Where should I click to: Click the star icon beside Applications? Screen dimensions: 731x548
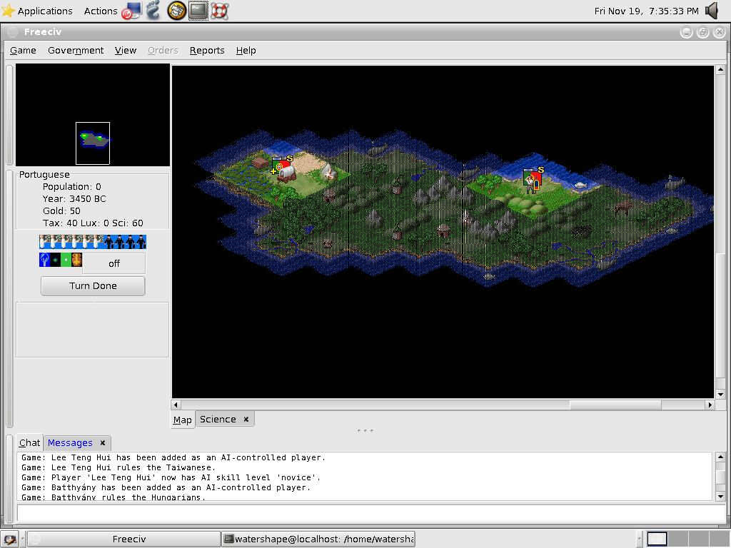[x=8, y=11]
